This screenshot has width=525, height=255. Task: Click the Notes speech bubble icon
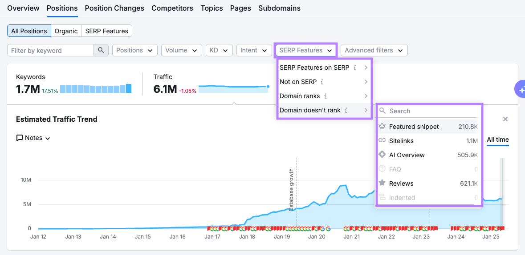tap(20, 138)
